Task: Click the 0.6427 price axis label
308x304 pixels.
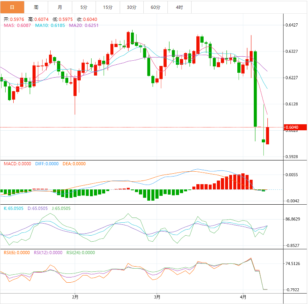Action: pos(292,25)
